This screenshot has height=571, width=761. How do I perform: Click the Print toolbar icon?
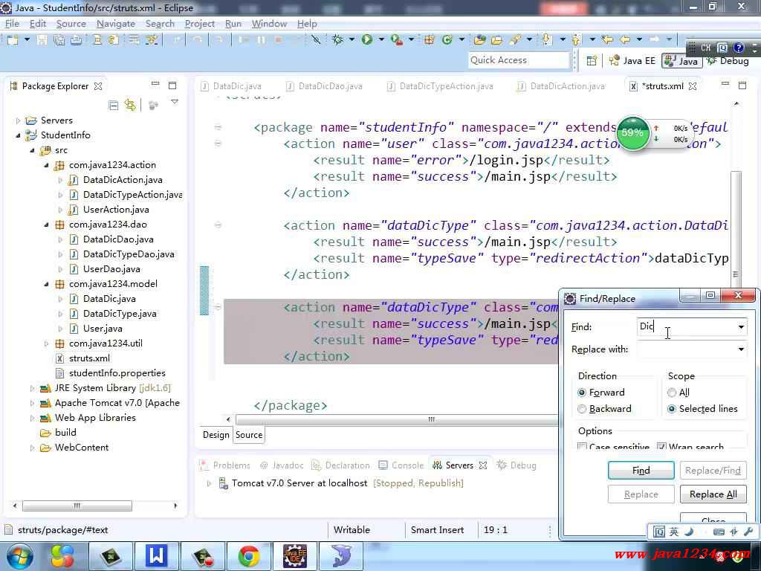coord(77,40)
